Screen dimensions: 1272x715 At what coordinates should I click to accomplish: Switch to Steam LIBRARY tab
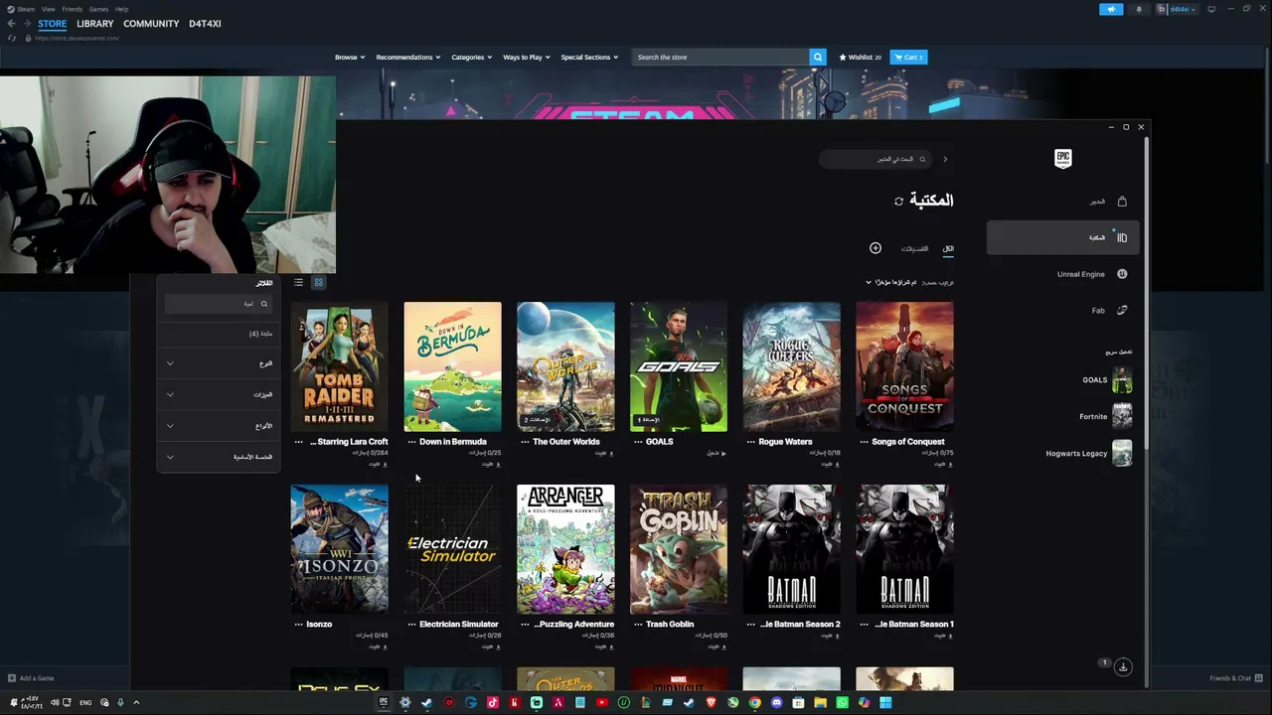(95, 24)
